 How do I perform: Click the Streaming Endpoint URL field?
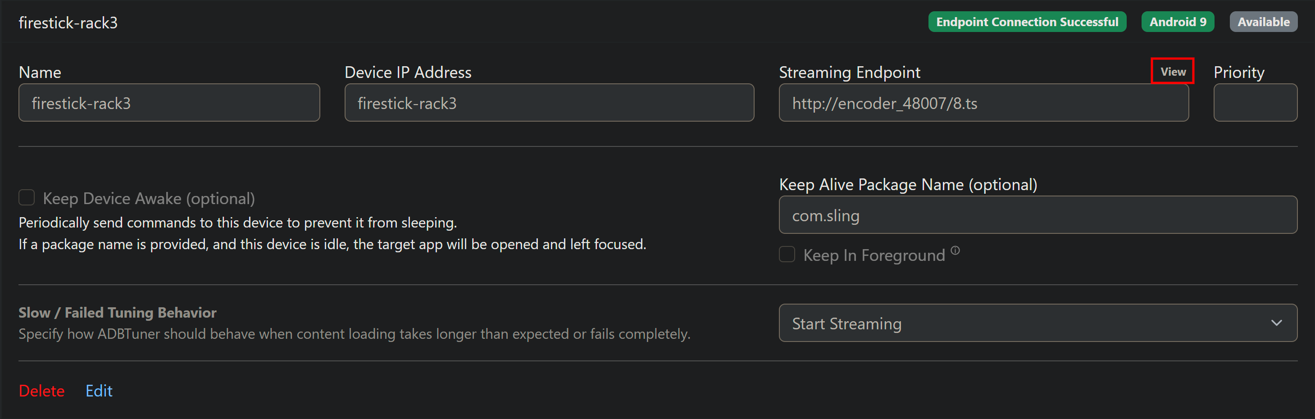point(983,103)
